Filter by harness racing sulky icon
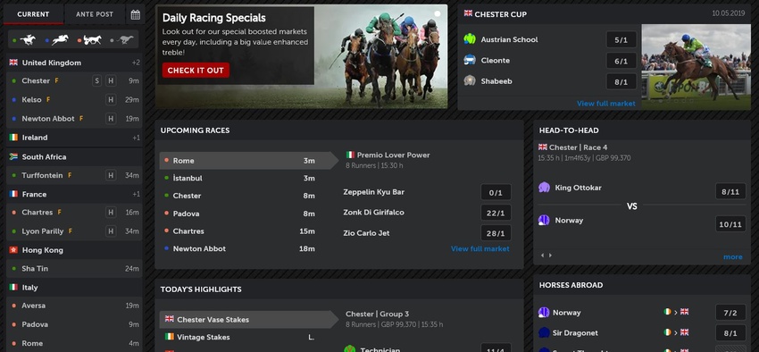The image size is (759, 352). [92, 39]
